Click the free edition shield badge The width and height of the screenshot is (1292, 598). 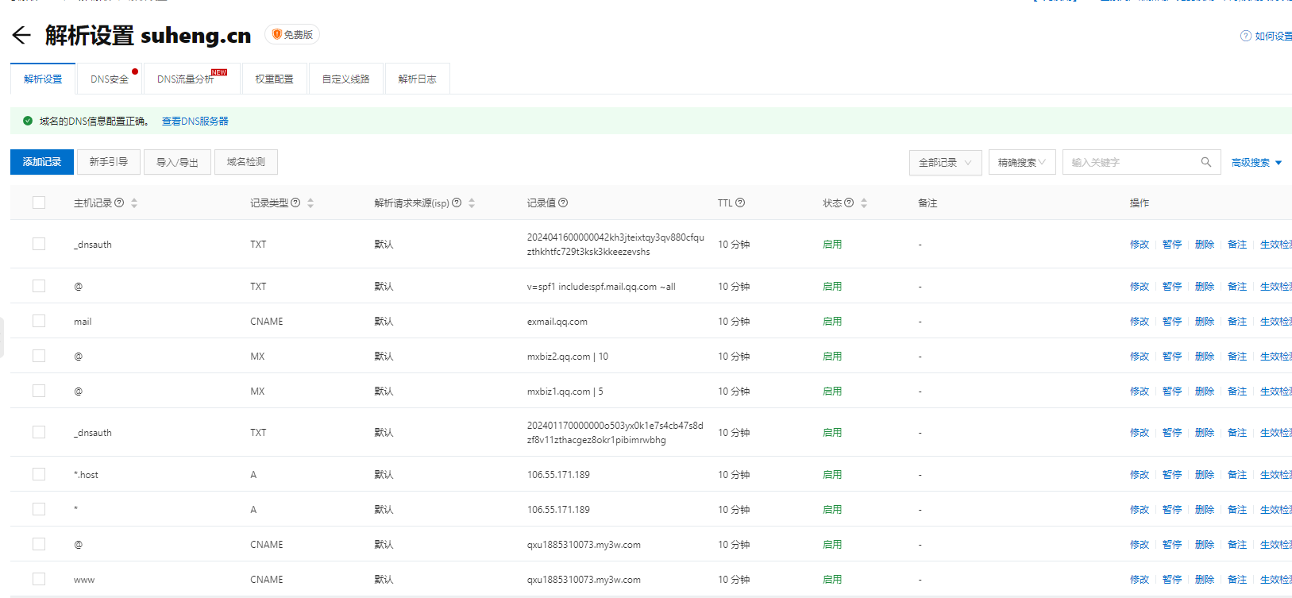pyautogui.click(x=292, y=34)
